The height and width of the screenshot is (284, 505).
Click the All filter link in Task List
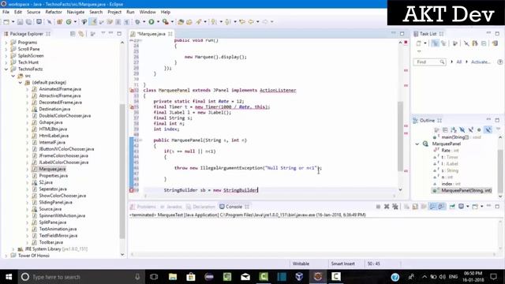click(x=459, y=62)
